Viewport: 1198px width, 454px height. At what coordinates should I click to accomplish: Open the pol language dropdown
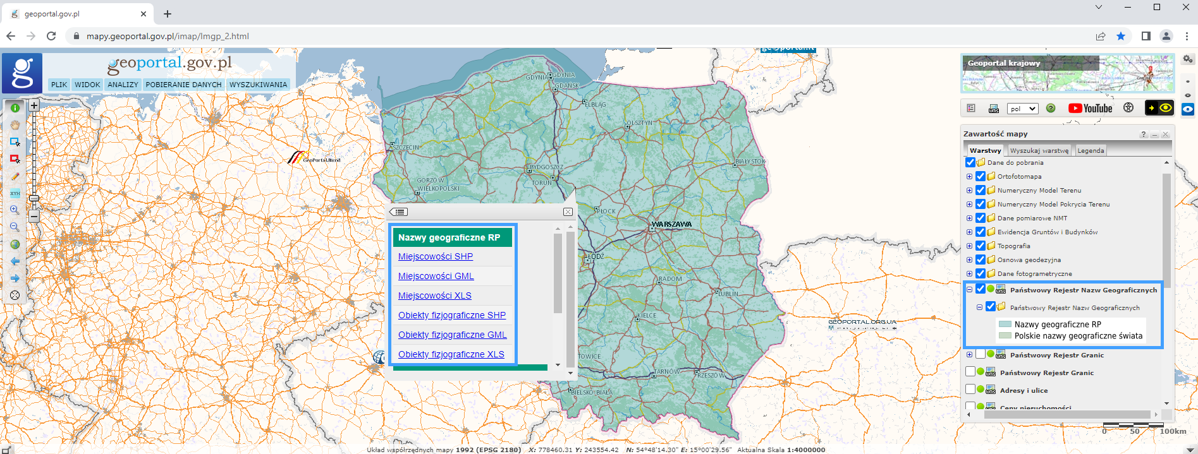click(1022, 109)
